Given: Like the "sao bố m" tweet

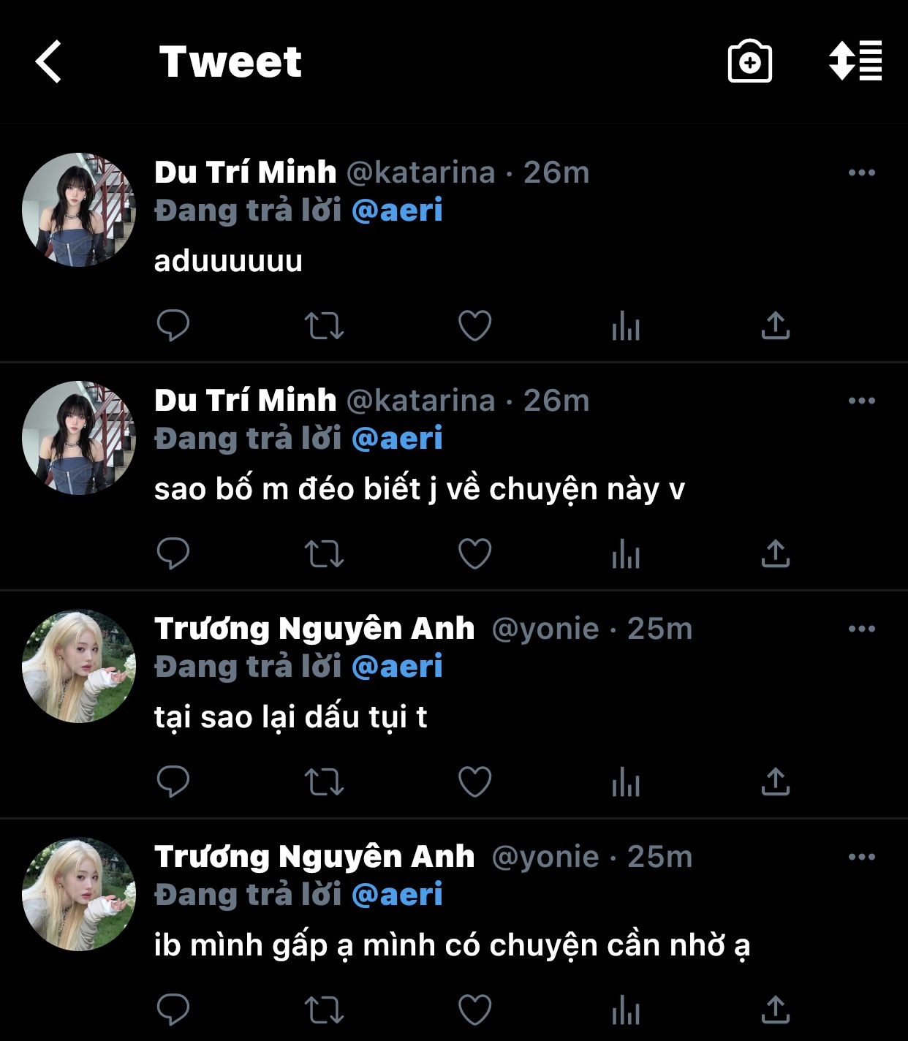Looking at the screenshot, I should tap(474, 554).
